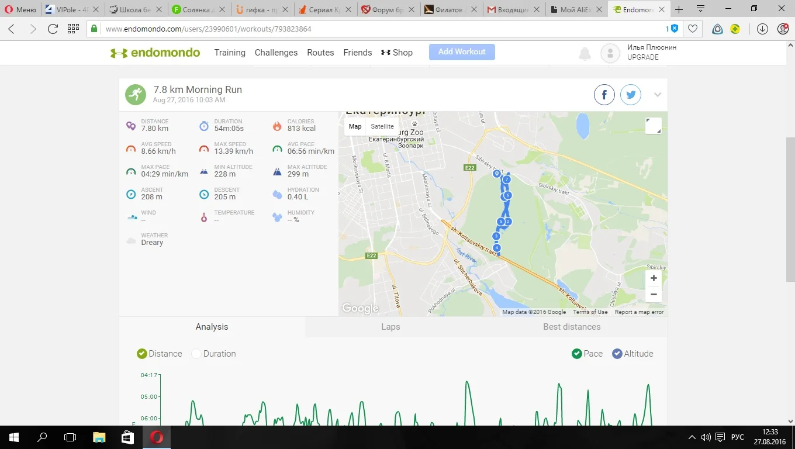
Task: Click the Add Workout button
Action: 462,52
